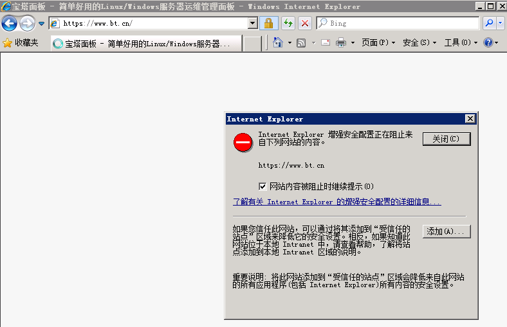Open enhanced security configuration details link
The height and width of the screenshot is (327, 507).
pos(337,202)
